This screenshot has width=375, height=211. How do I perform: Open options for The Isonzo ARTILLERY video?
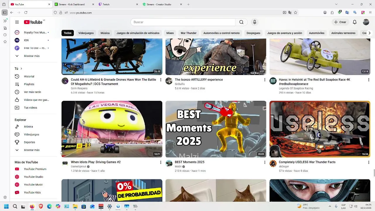click(x=265, y=80)
